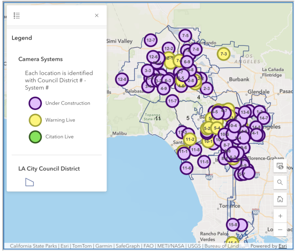Image resolution: width=296 pixels, height=252 pixels.
Task: Select camera marker 6-9
Action: click(187, 62)
